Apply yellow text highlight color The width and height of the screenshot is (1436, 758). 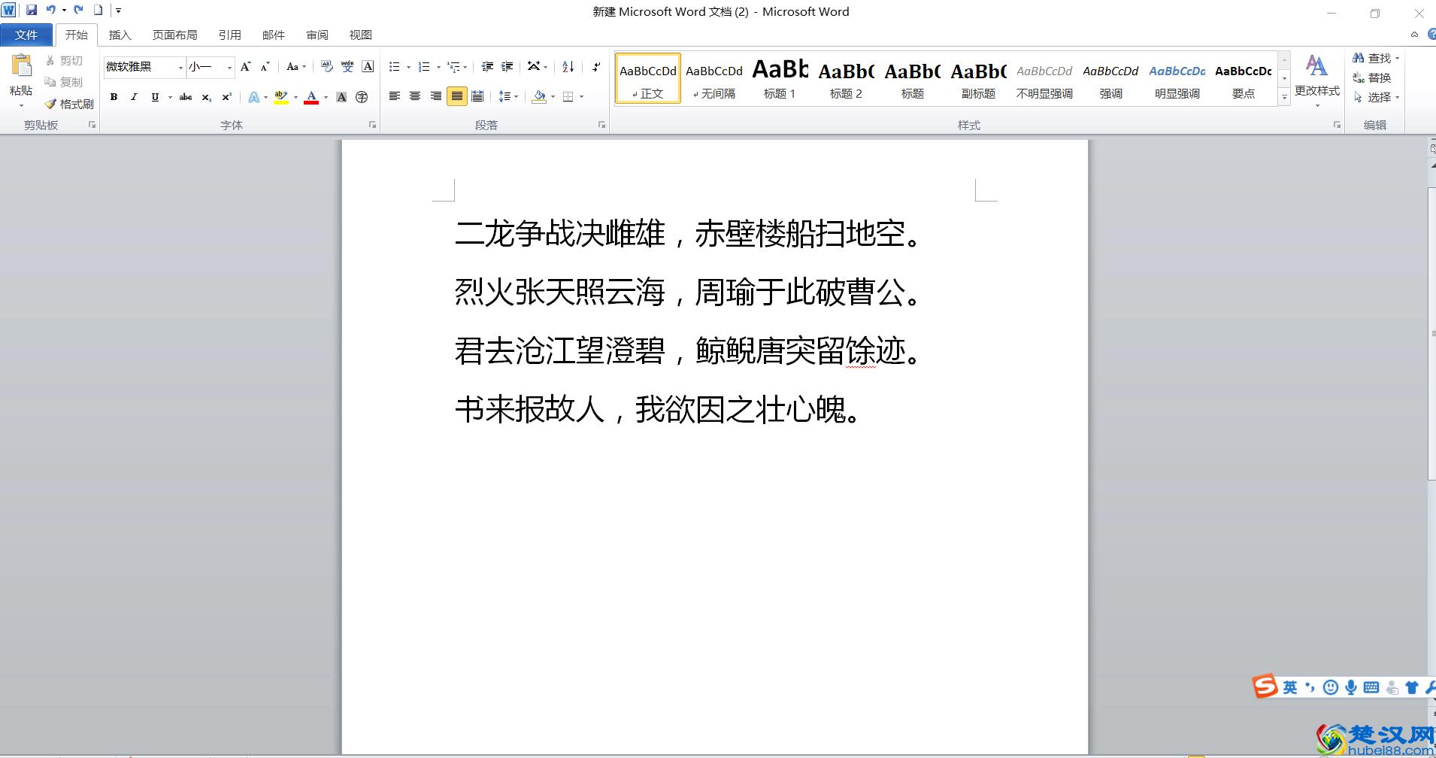pyautogui.click(x=280, y=96)
